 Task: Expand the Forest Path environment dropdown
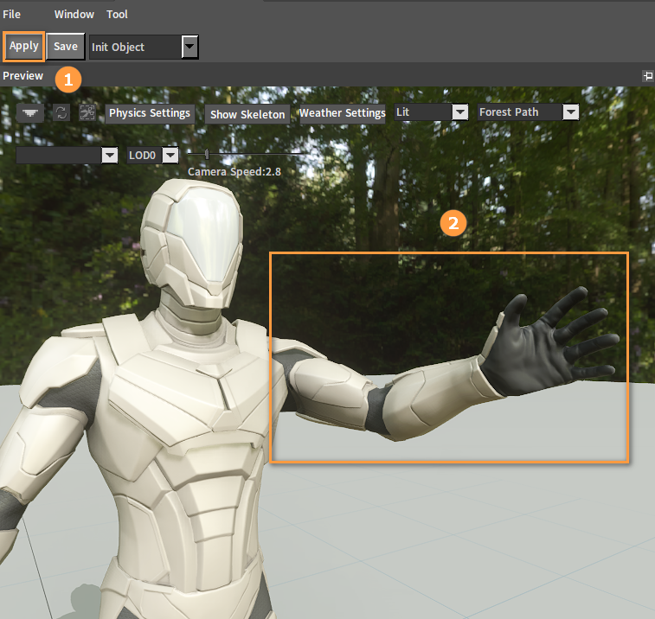[571, 112]
